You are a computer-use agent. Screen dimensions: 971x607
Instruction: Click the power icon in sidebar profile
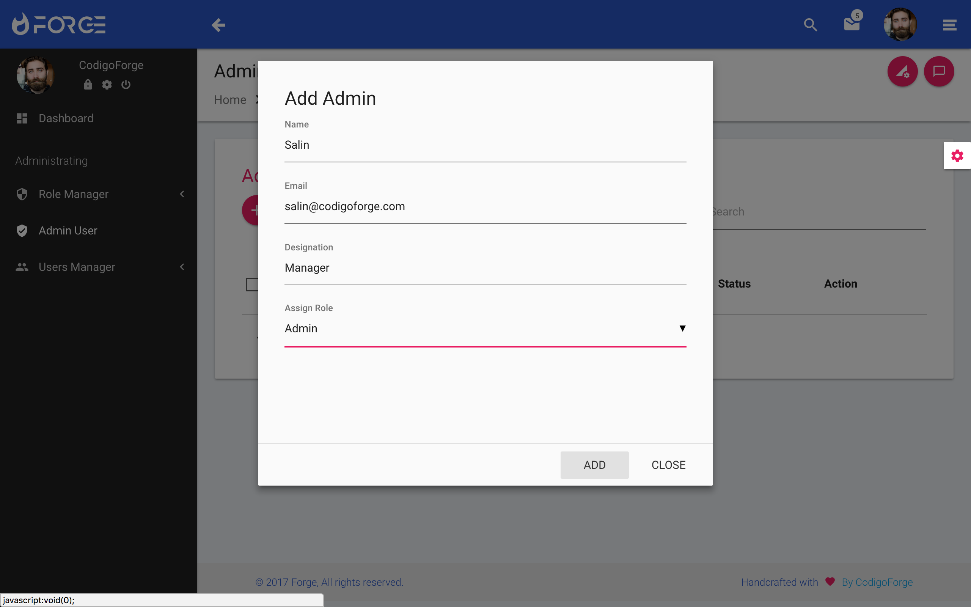click(126, 84)
